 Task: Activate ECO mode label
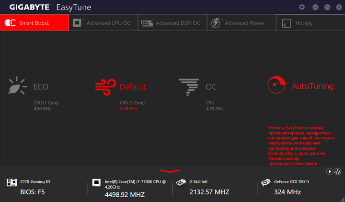41,87
